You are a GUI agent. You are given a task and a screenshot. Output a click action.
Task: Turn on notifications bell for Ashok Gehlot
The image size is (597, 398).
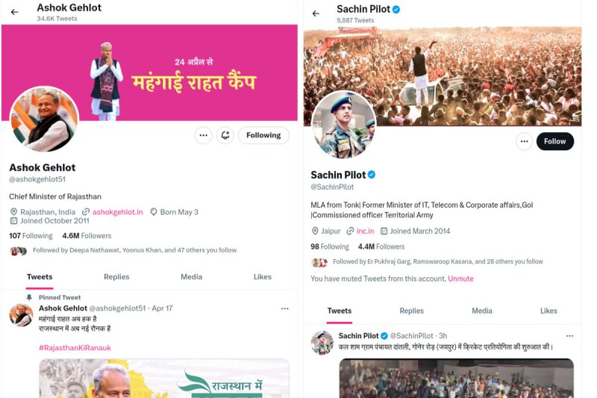pos(225,135)
